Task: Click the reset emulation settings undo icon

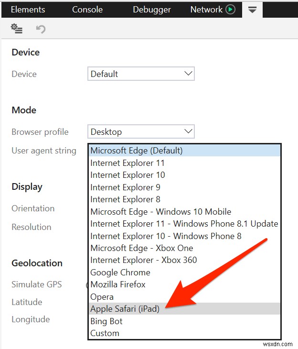Action: click(x=41, y=29)
